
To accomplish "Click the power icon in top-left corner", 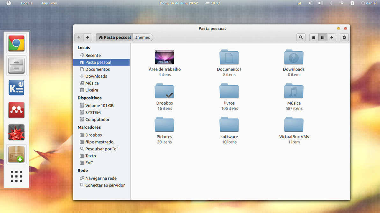I will (9, 3).
